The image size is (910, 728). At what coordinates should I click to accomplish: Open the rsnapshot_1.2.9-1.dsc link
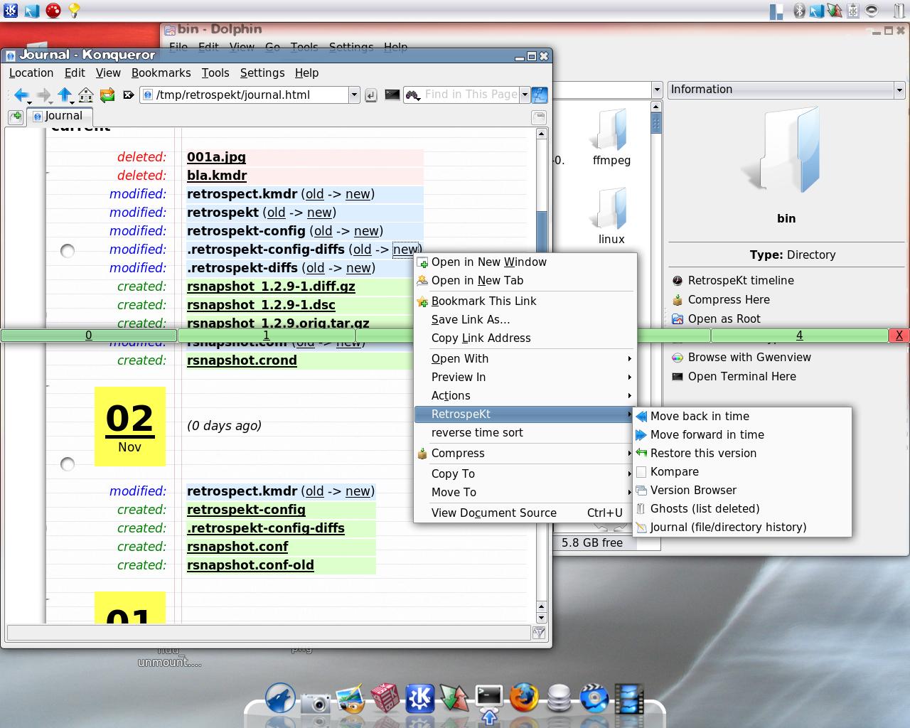coord(261,305)
